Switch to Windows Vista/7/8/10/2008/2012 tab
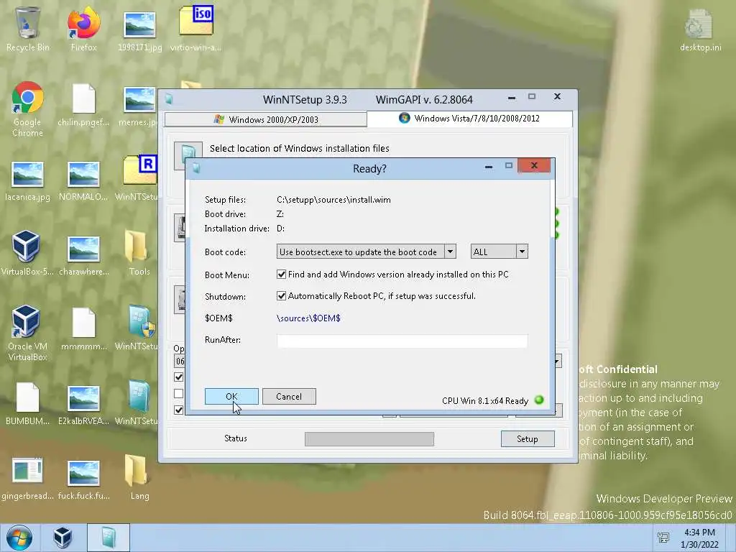The height and width of the screenshot is (552, 736). (469, 119)
